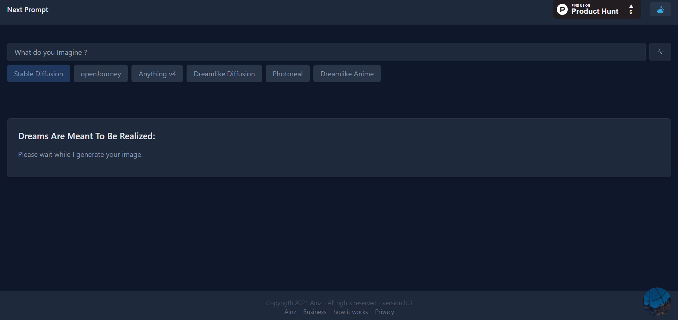Select the Photoreal model option
Screen dimensions: 678x320
[x=288, y=74]
